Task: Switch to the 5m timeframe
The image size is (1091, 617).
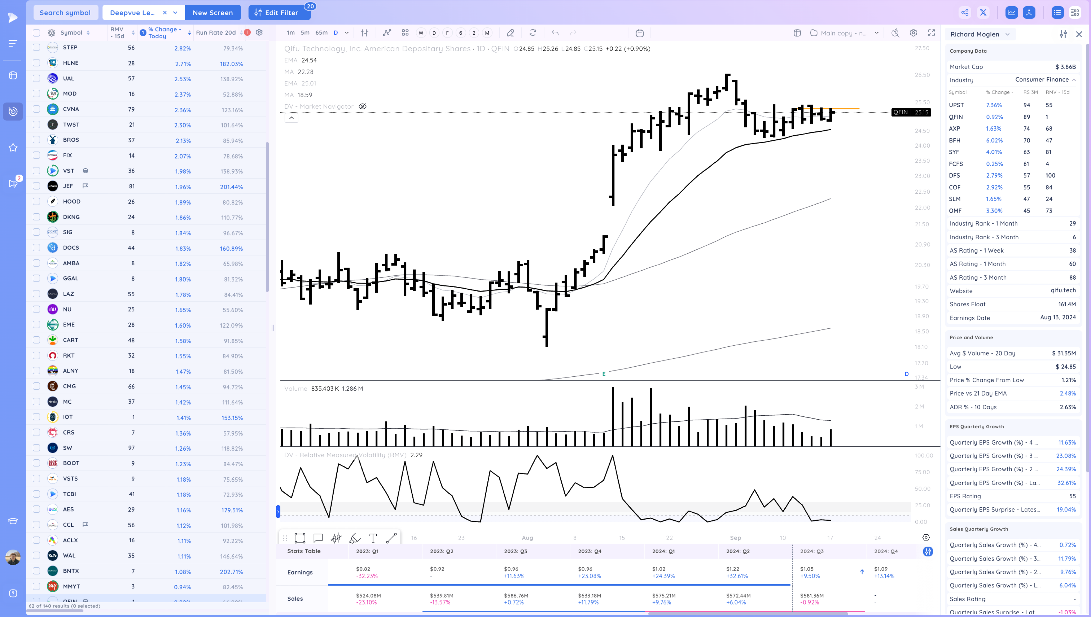Action: [x=305, y=33]
